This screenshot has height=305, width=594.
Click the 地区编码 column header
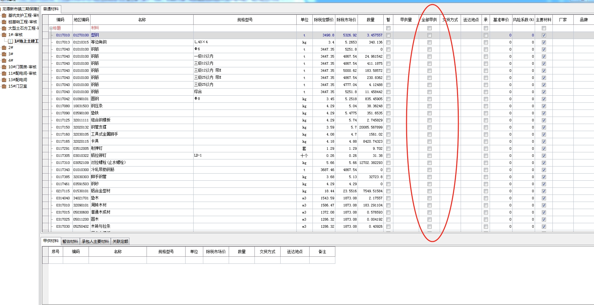[81, 20]
